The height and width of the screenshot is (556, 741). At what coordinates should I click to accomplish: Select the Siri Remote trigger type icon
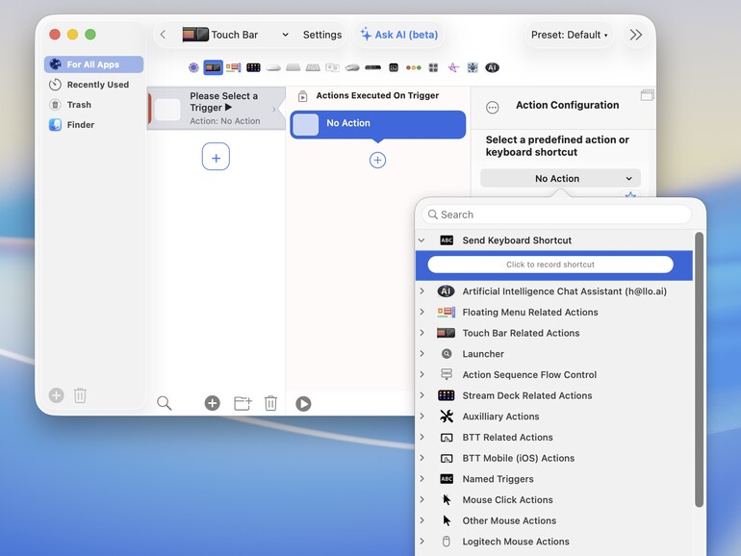(x=372, y=67)
